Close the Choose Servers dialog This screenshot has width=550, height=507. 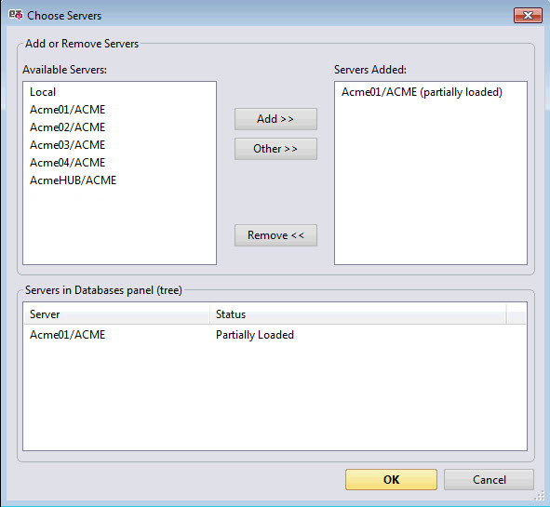point(528,16)
